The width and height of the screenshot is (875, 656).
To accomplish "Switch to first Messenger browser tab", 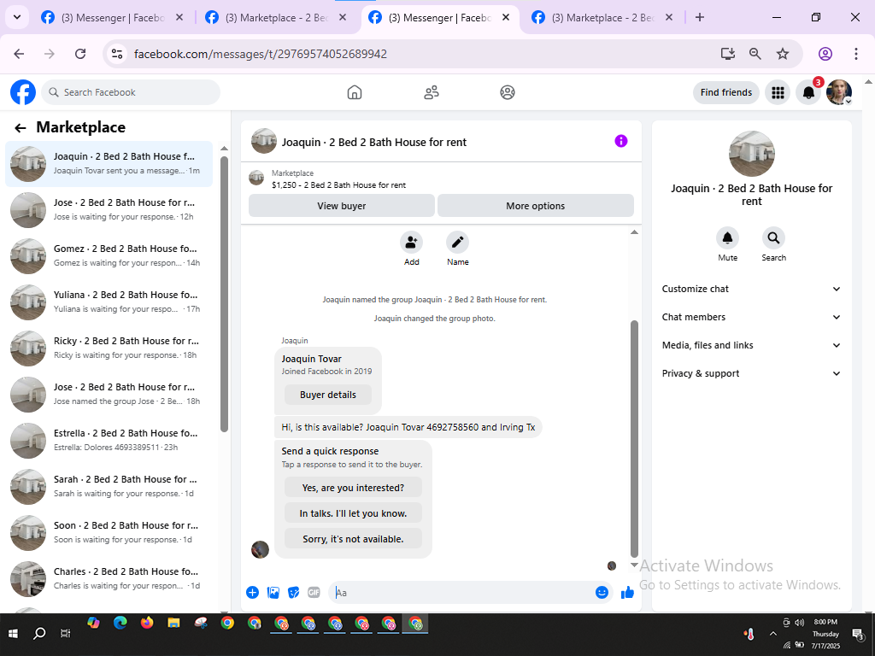I will (112, 17).
